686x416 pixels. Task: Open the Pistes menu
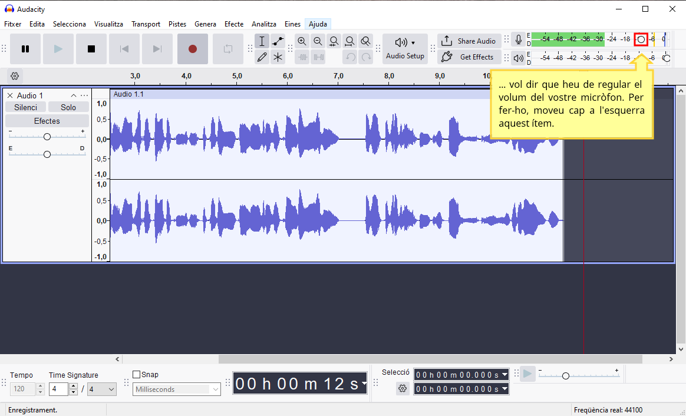[177, 24]
